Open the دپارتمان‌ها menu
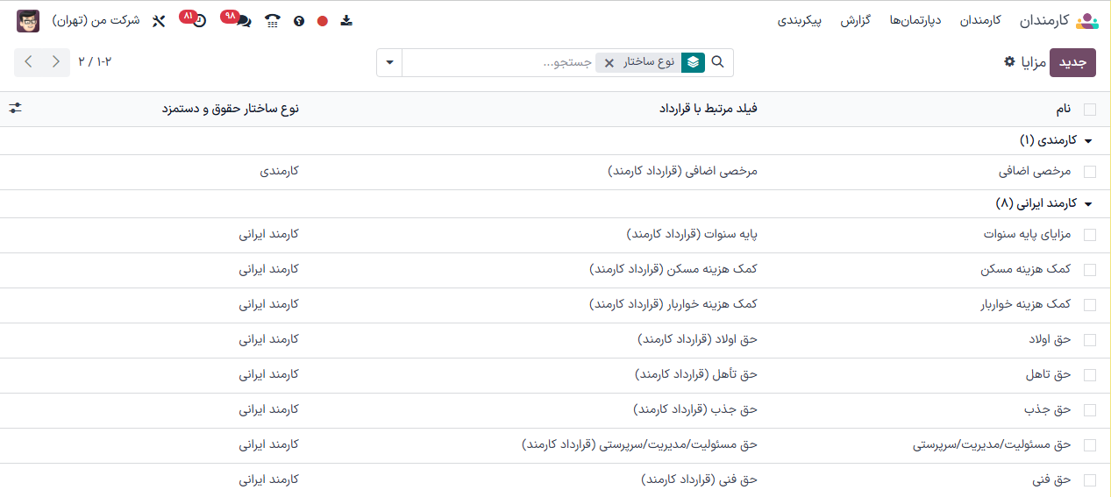Image resolution: width=1111 pixels, height=497 pixels. click(915, 21)
